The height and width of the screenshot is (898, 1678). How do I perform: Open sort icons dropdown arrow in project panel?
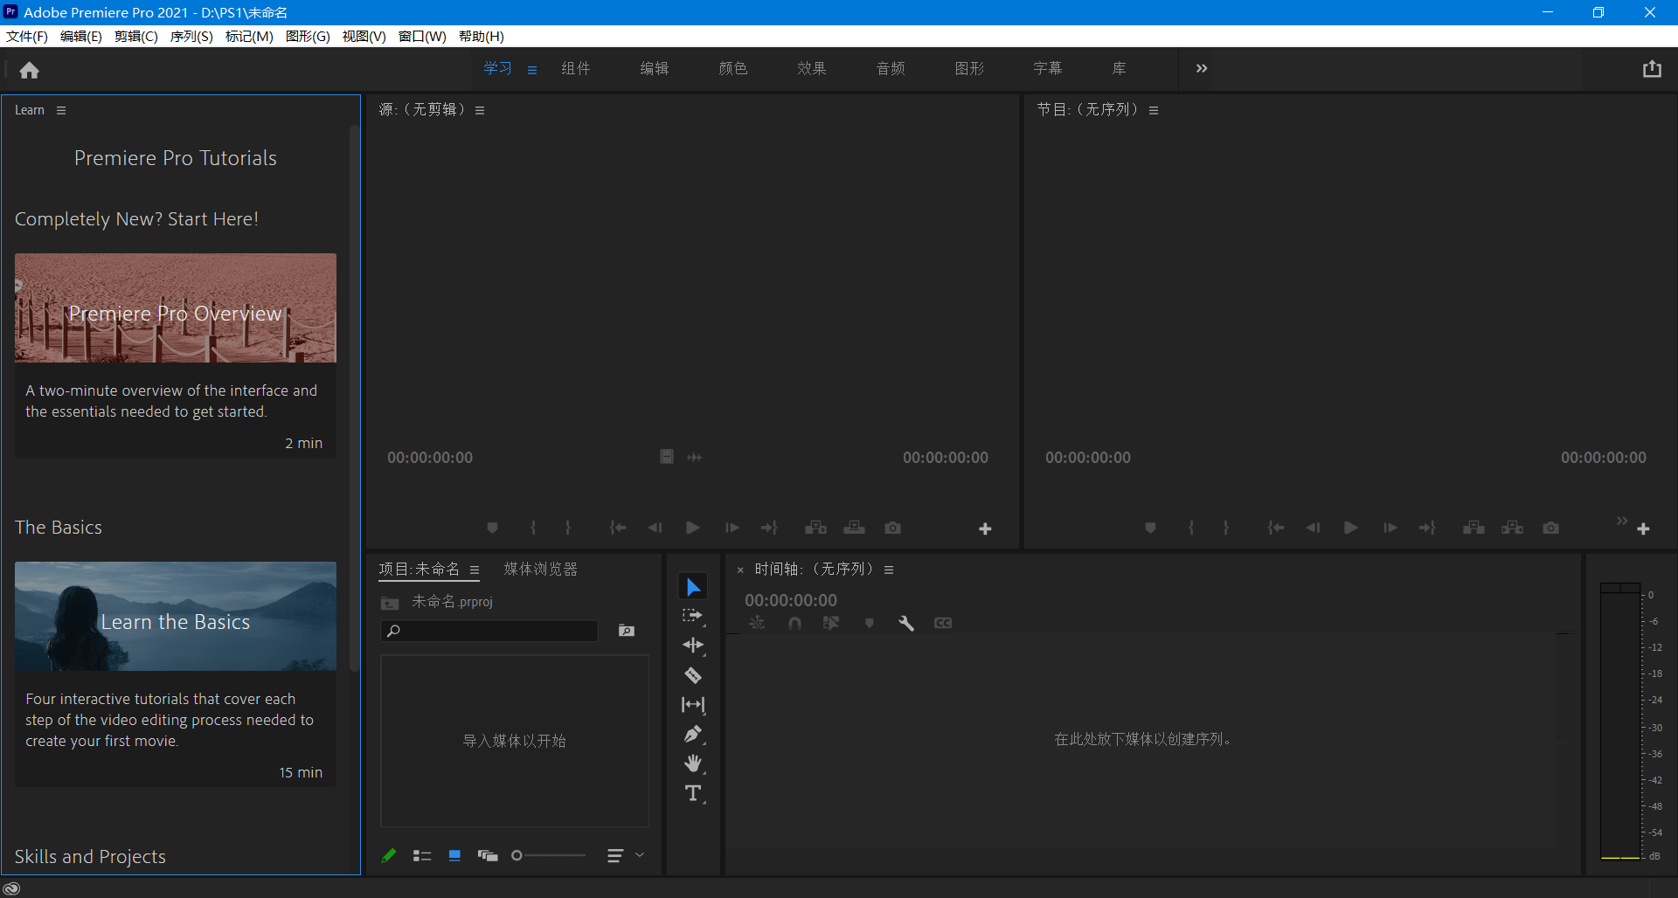[640, 855]
